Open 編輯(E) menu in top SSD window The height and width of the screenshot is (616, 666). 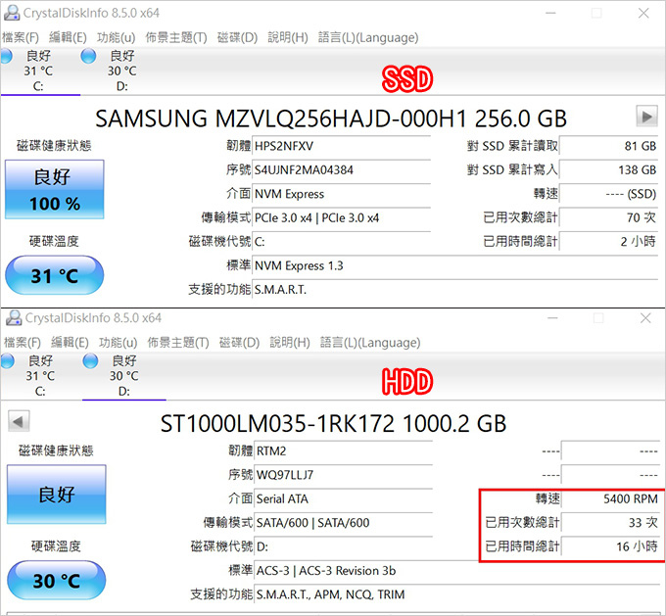(x=68, y=38)
